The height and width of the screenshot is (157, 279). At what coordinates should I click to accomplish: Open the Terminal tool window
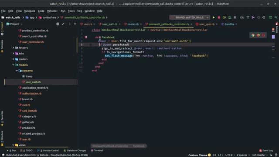point(97,150)
